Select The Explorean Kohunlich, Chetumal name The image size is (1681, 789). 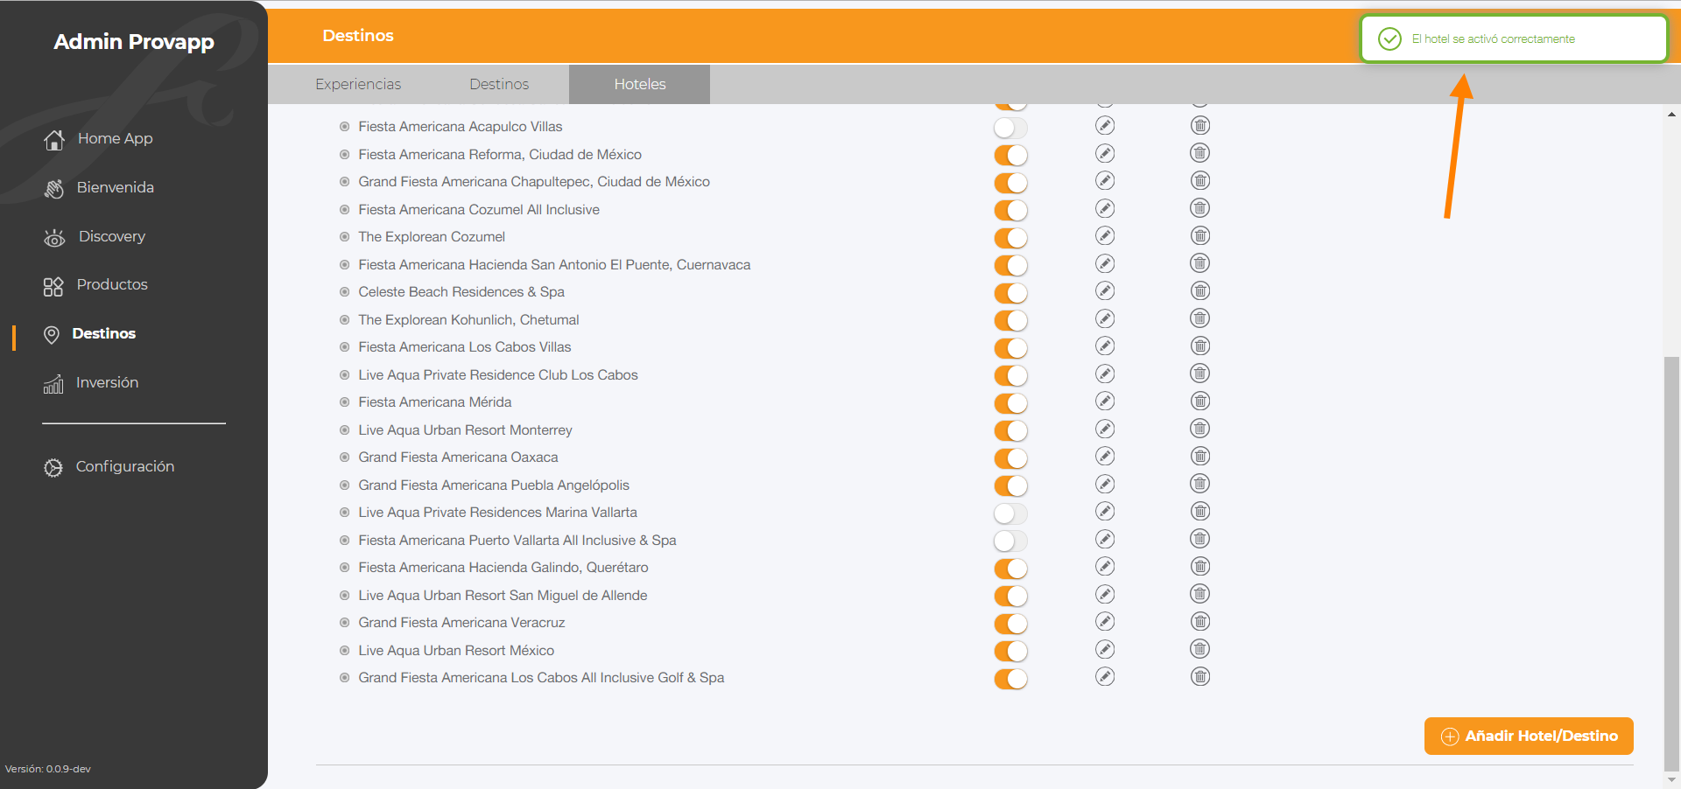coord(468,319)
